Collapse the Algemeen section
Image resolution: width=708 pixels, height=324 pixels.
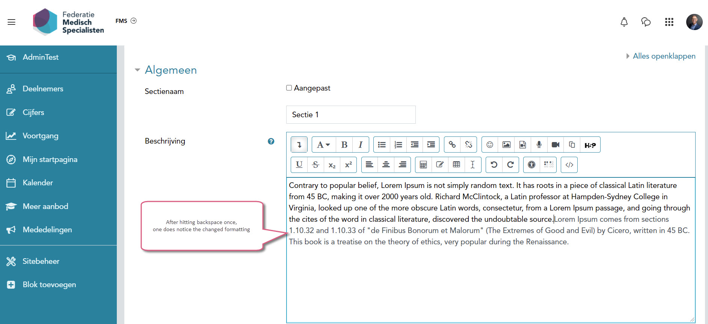(x=137, y=70)
